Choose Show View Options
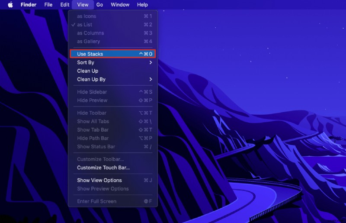This screenshot has width=346, height=223. [x=113, y=180]
